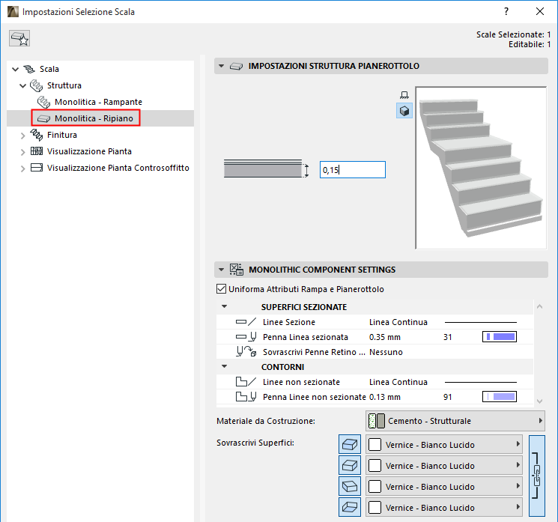
Task: Click the Help question mark button
Action: [x=506, y=12]
